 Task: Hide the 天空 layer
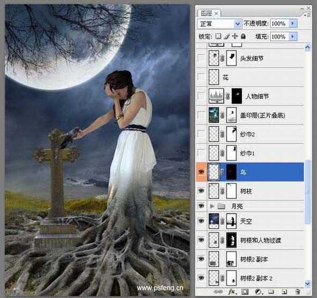pyautogui.click(x=201, y=222)
